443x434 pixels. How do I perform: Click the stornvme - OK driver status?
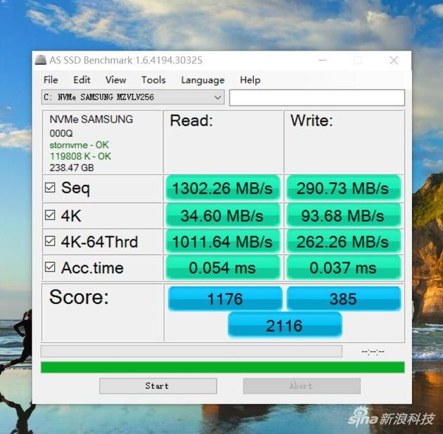(x=79, y=145)
